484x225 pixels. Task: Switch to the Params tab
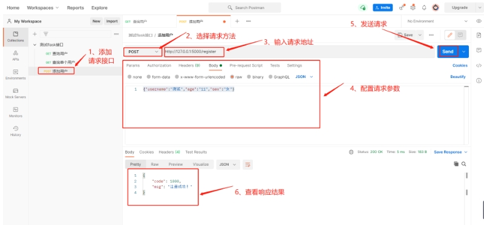pos(132,65)
